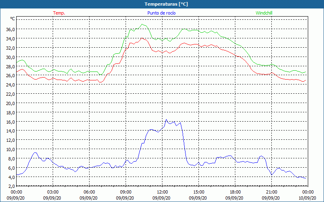The height and width of the screenshot is (202, 324).
Task: Click the '09/09/20' date under 12:00
Action: [x=161, y=198]
